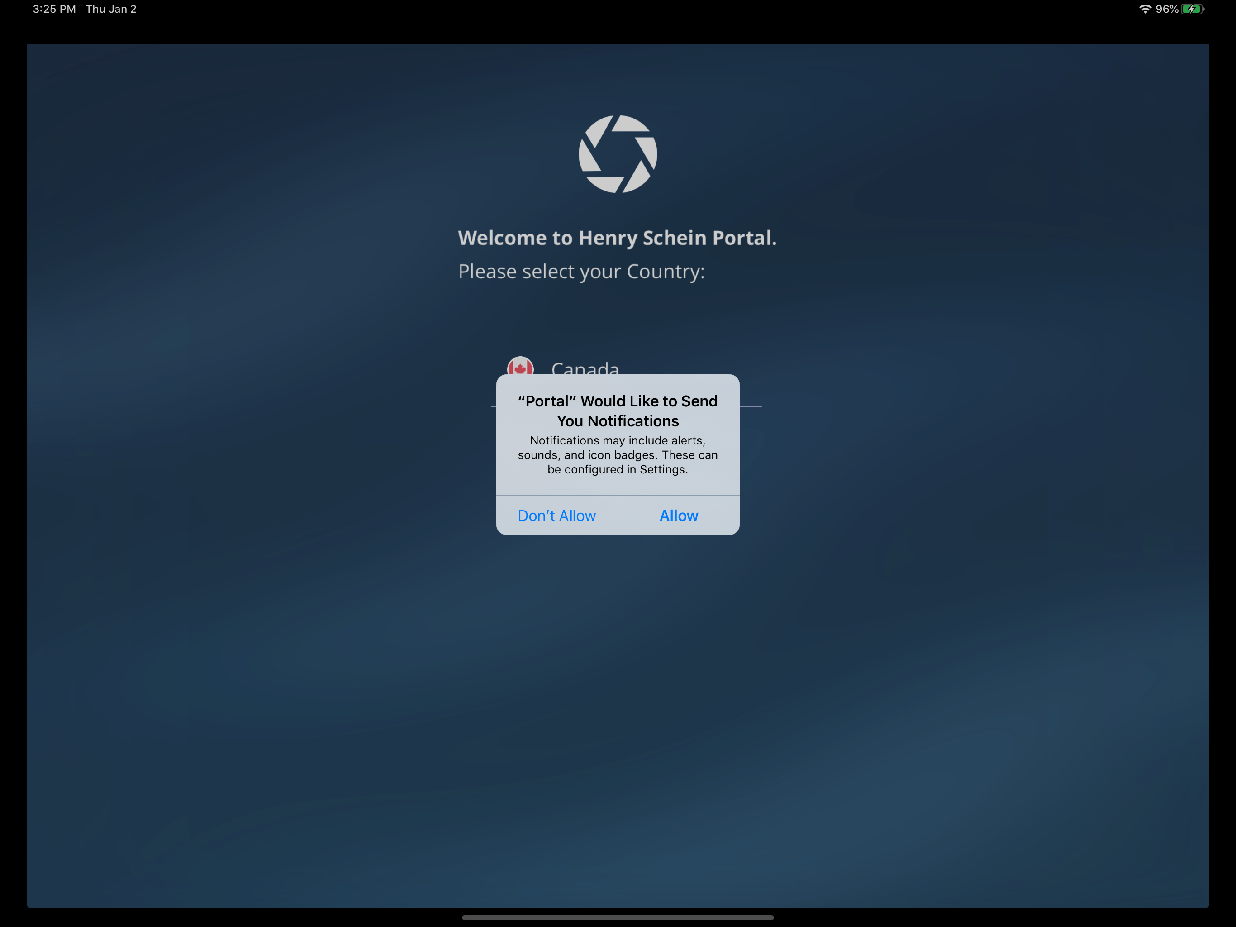Tap the Canada flag icon
This screenshot has width=1236, height=927.
(520, 366)
